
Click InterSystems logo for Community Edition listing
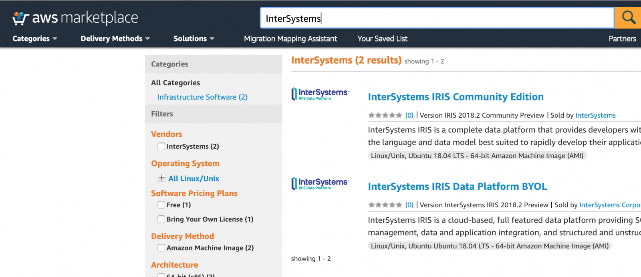320,94
